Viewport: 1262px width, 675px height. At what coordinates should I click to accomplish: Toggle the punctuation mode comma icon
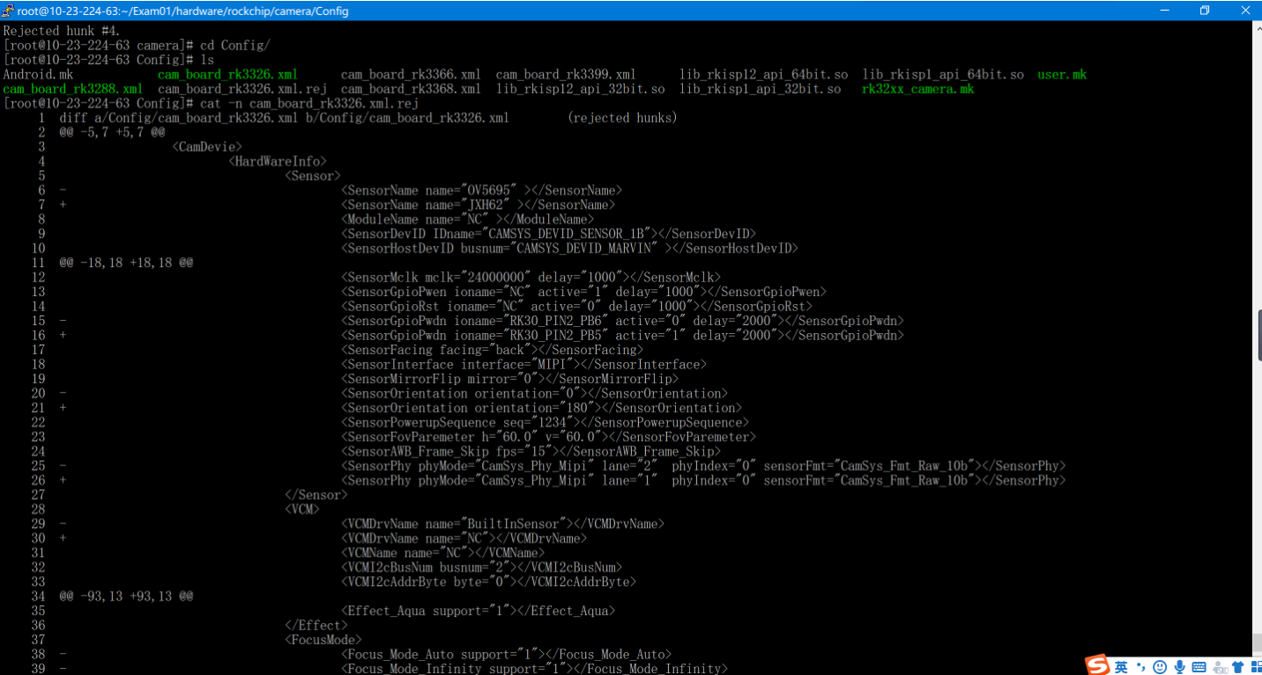1140,666
